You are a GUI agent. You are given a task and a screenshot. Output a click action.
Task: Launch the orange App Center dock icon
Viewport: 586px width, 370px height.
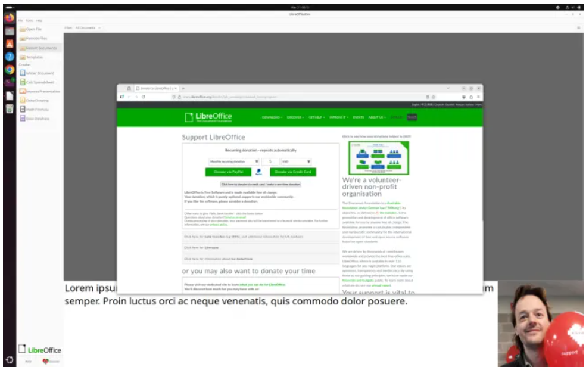click(10, 43)
